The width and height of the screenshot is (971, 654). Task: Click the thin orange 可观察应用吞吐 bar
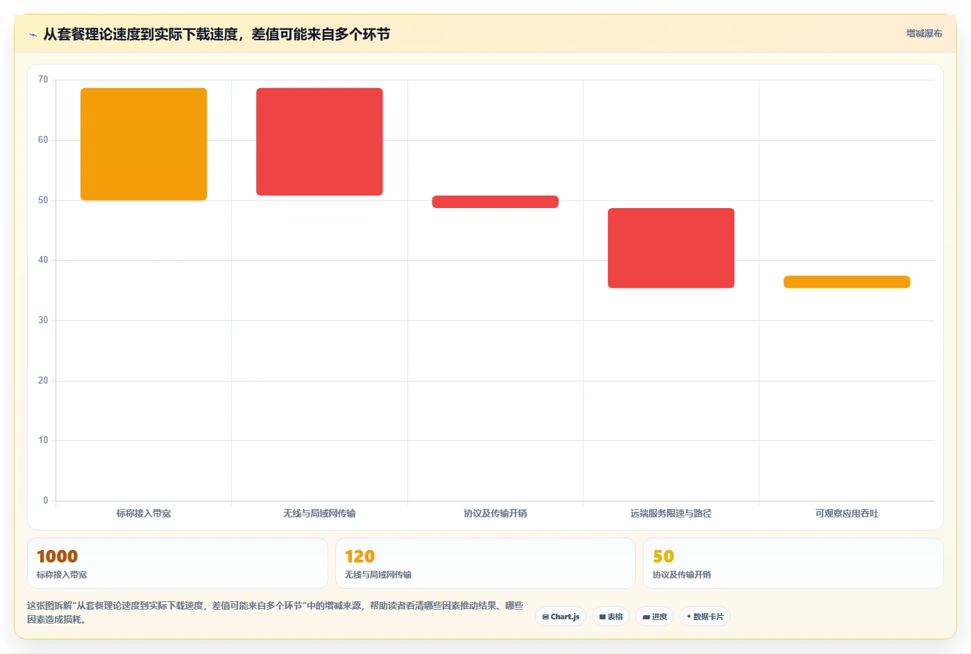tap(847, 282)
